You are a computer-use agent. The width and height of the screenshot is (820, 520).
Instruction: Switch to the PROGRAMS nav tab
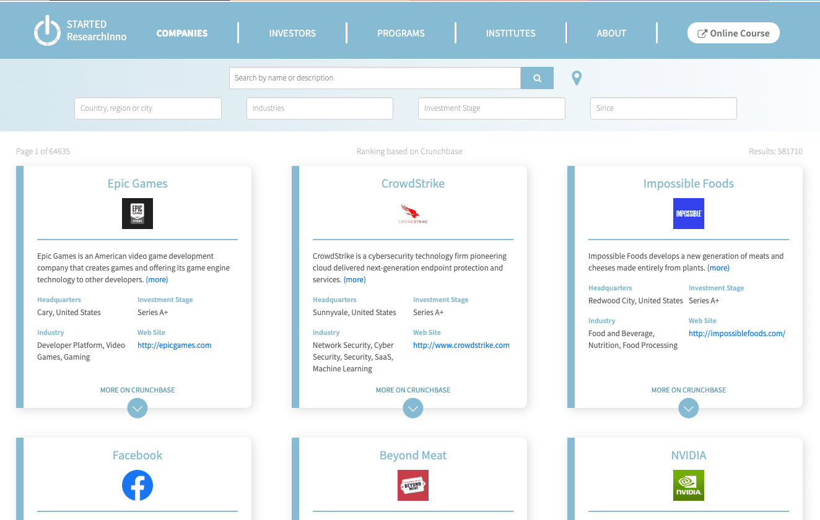point(401,33)
